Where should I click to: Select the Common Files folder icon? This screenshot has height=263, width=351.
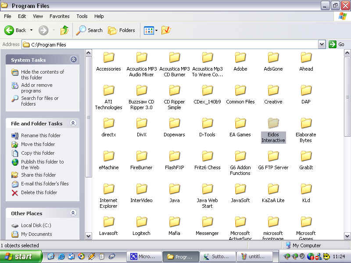pyautogui.click(x=240, y=90)
